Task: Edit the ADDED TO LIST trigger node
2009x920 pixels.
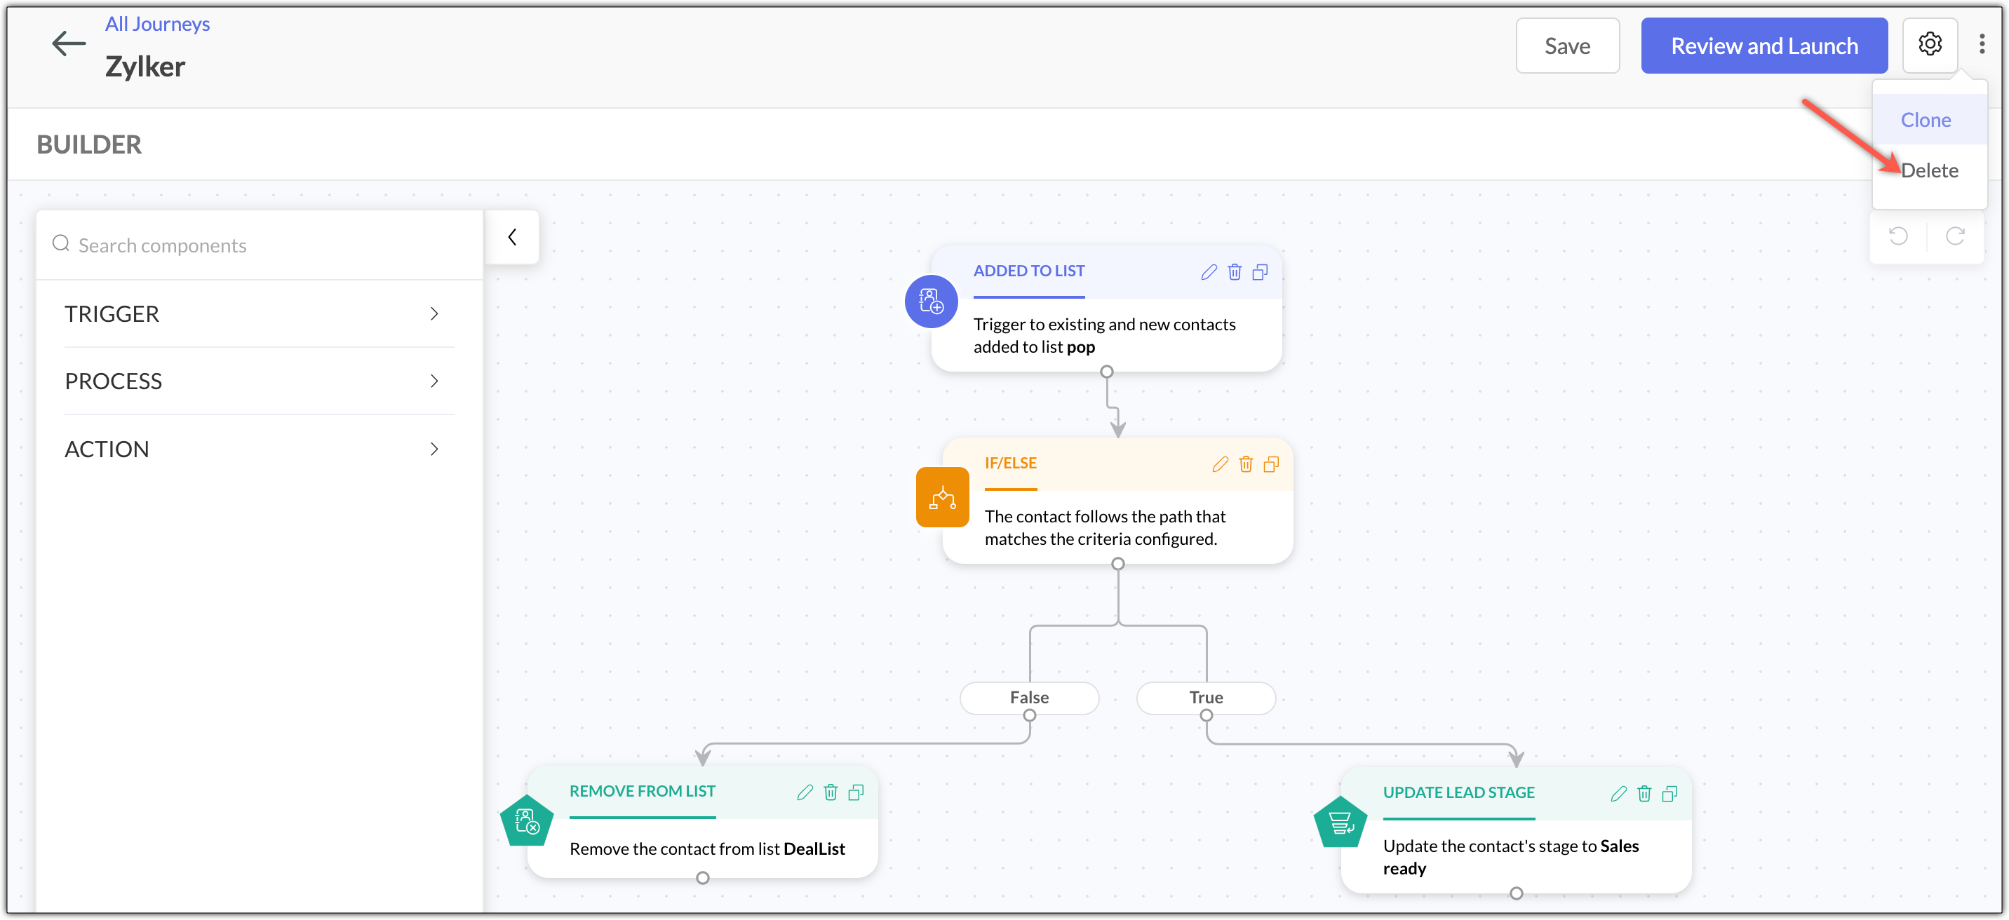Action: click(x=1209, y=272)
